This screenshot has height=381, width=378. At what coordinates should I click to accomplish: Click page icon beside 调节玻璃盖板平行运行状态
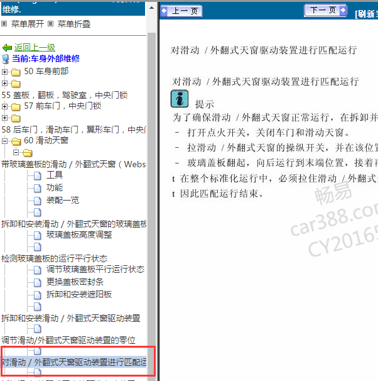coord(38,270)
